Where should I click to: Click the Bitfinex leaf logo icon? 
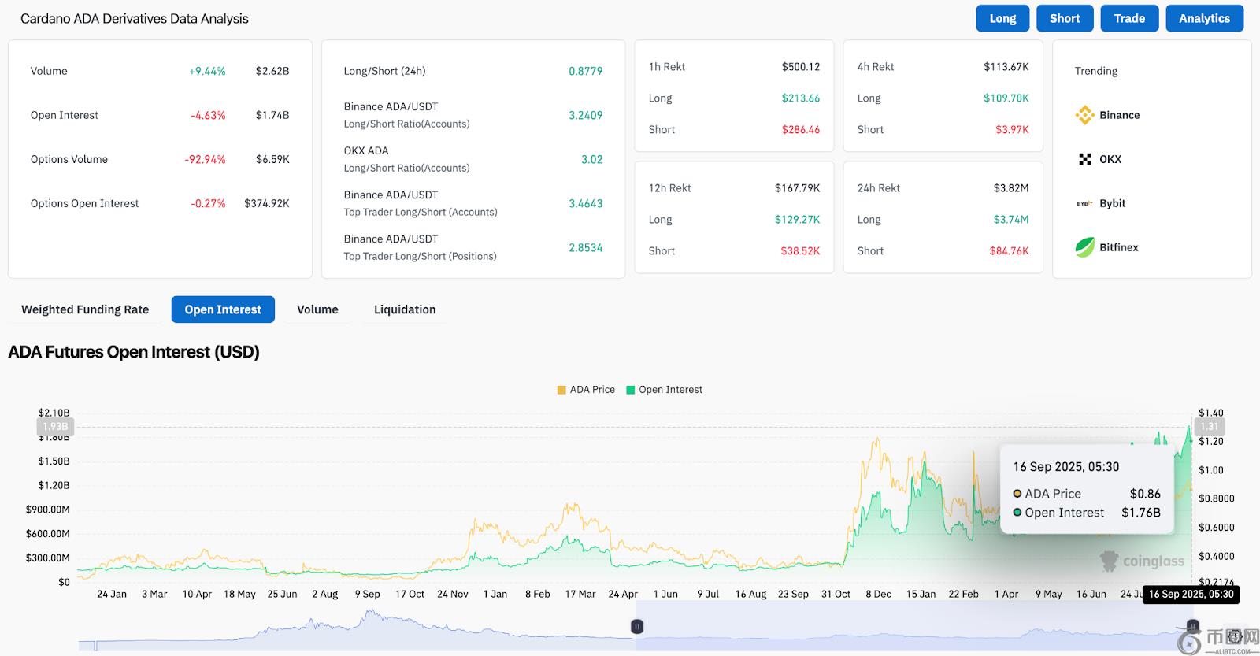pyautogui.click(x=1084, y=247)
